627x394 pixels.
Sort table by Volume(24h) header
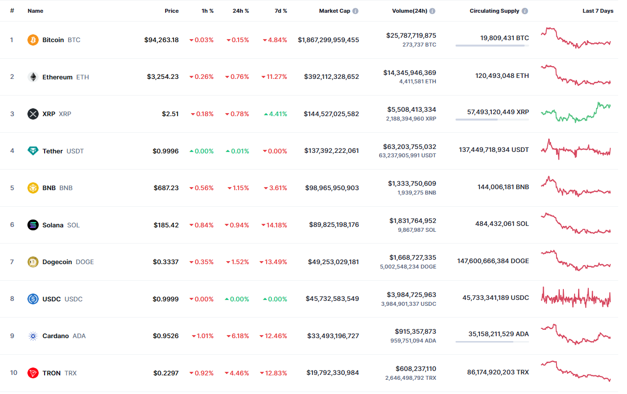tap(410, 11)
